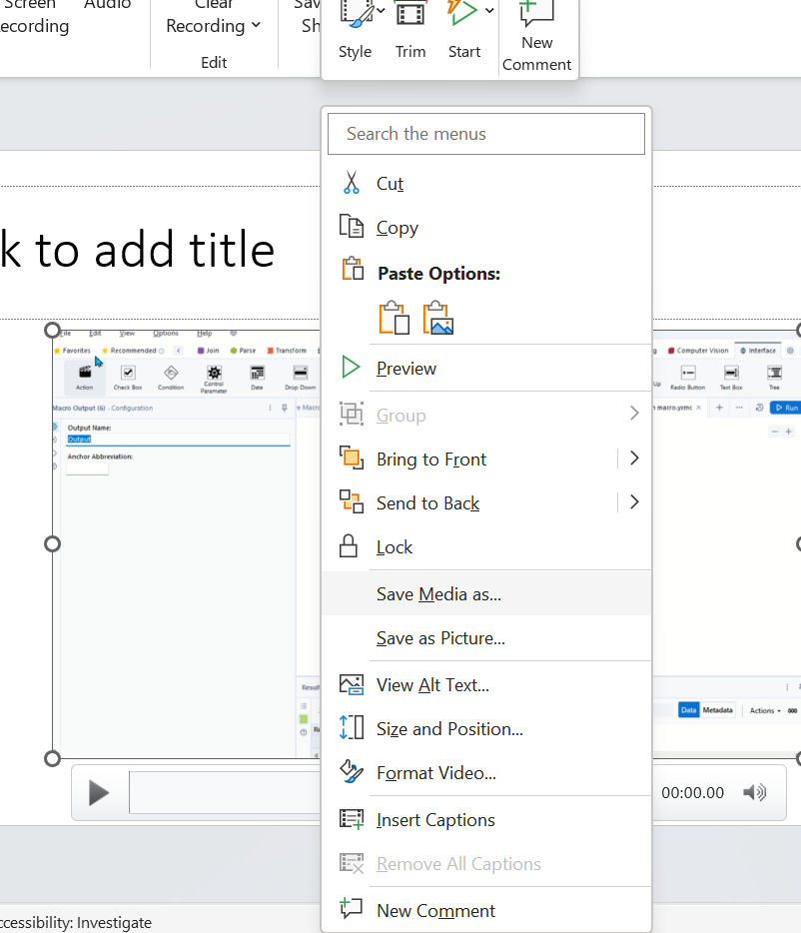Click the top-left video resize handle
The width and height of the screenshot is (801, 933).
[x=52, y=331]
